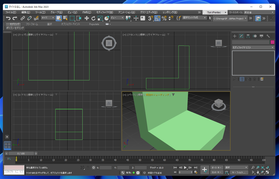The image size is (279, 179).
Task: Click Zoom magnifier navigation icon
Action: 253,168
